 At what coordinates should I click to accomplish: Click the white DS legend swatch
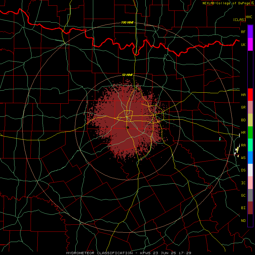click(x=250, y=170)
